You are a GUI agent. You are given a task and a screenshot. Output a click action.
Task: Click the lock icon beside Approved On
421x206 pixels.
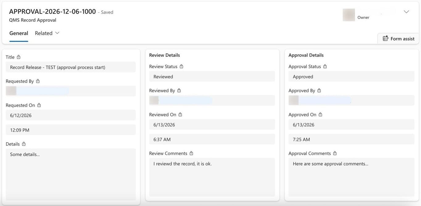click(x=320, y=114)
